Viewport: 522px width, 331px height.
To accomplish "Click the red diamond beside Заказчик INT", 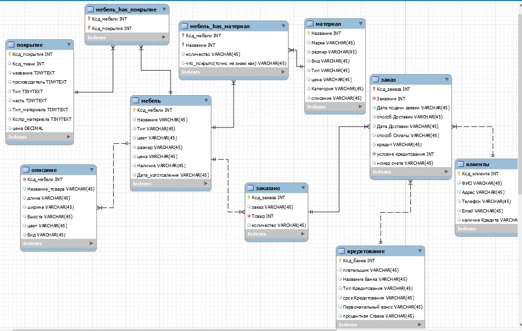I will pos(374,98).
